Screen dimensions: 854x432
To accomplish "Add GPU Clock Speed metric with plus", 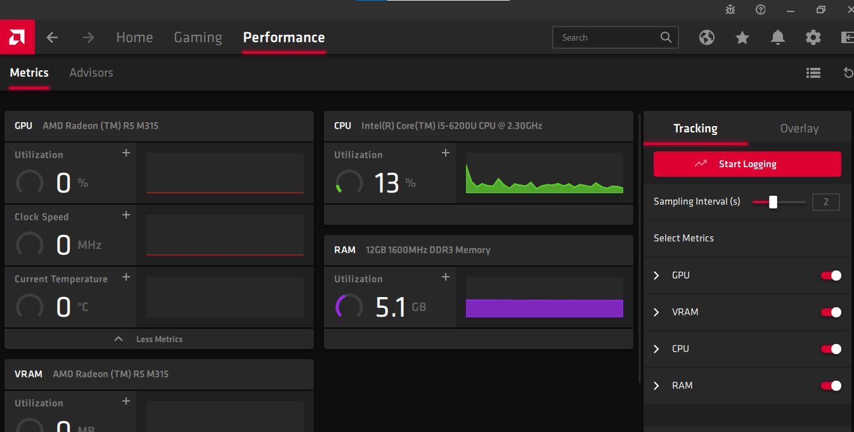I will point(126,215).
